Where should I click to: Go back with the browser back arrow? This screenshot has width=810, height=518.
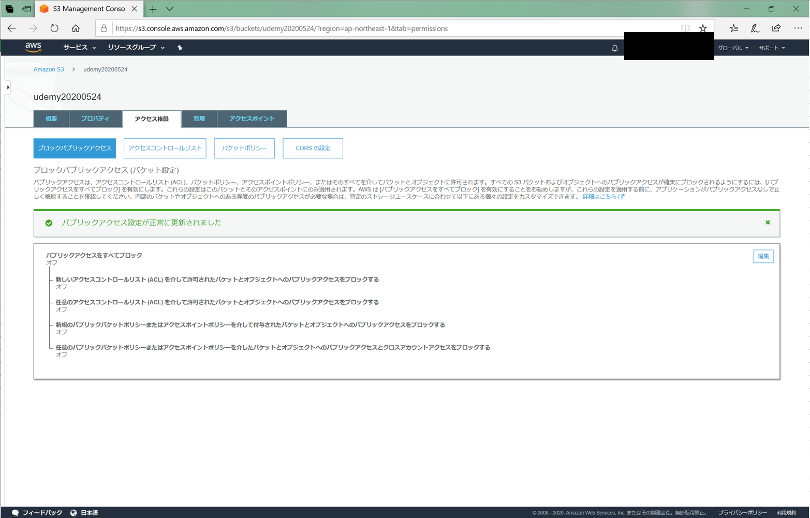click(x=11, y=28)
